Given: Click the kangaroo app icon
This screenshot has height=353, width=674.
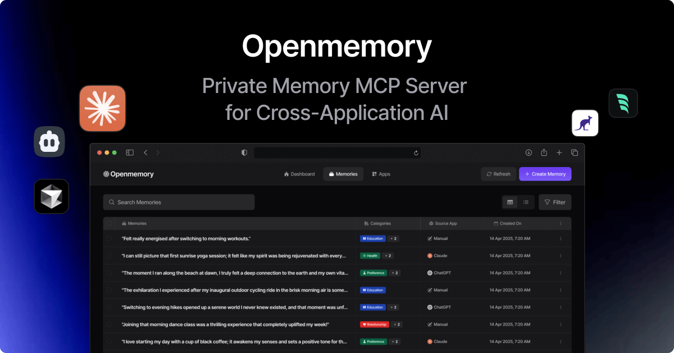Looking at the screenshot, I should pyautogui.click(x=585, y=123).
